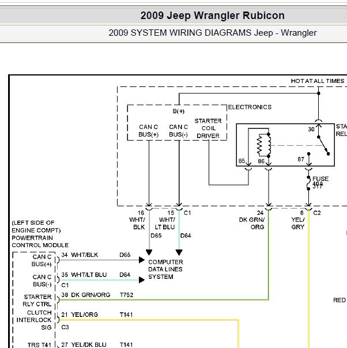347x348 pixels.
Task: Click the '(LEFT SIDE OF ENGINE COMPT)' note
Action: pos(36,226)
